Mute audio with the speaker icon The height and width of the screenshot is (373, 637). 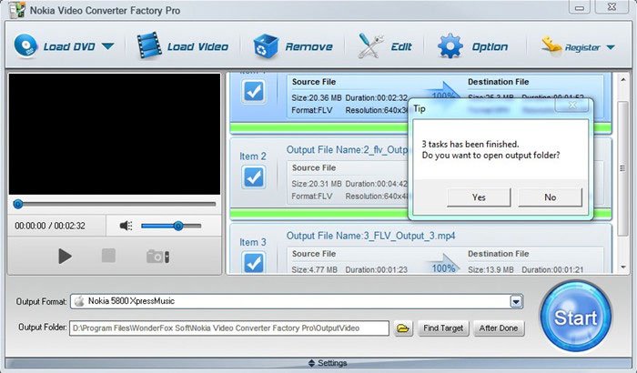coord(126,226)
